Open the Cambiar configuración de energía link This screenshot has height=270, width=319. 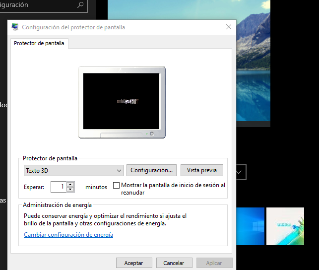(68, 235)
